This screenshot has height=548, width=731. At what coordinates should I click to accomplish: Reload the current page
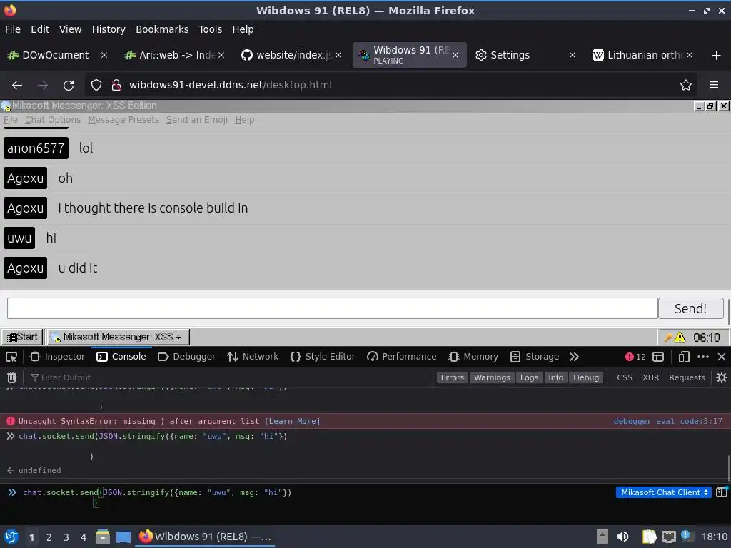[x=69, y=86]
